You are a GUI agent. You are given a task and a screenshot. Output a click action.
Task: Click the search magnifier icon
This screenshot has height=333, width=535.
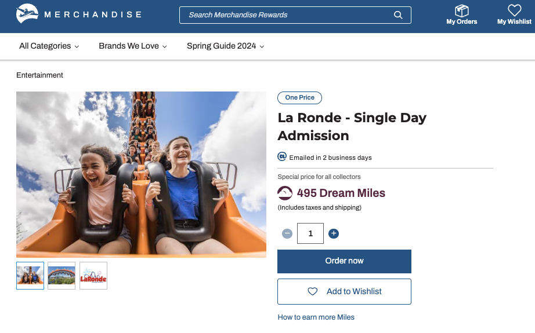tap(398, 15)
